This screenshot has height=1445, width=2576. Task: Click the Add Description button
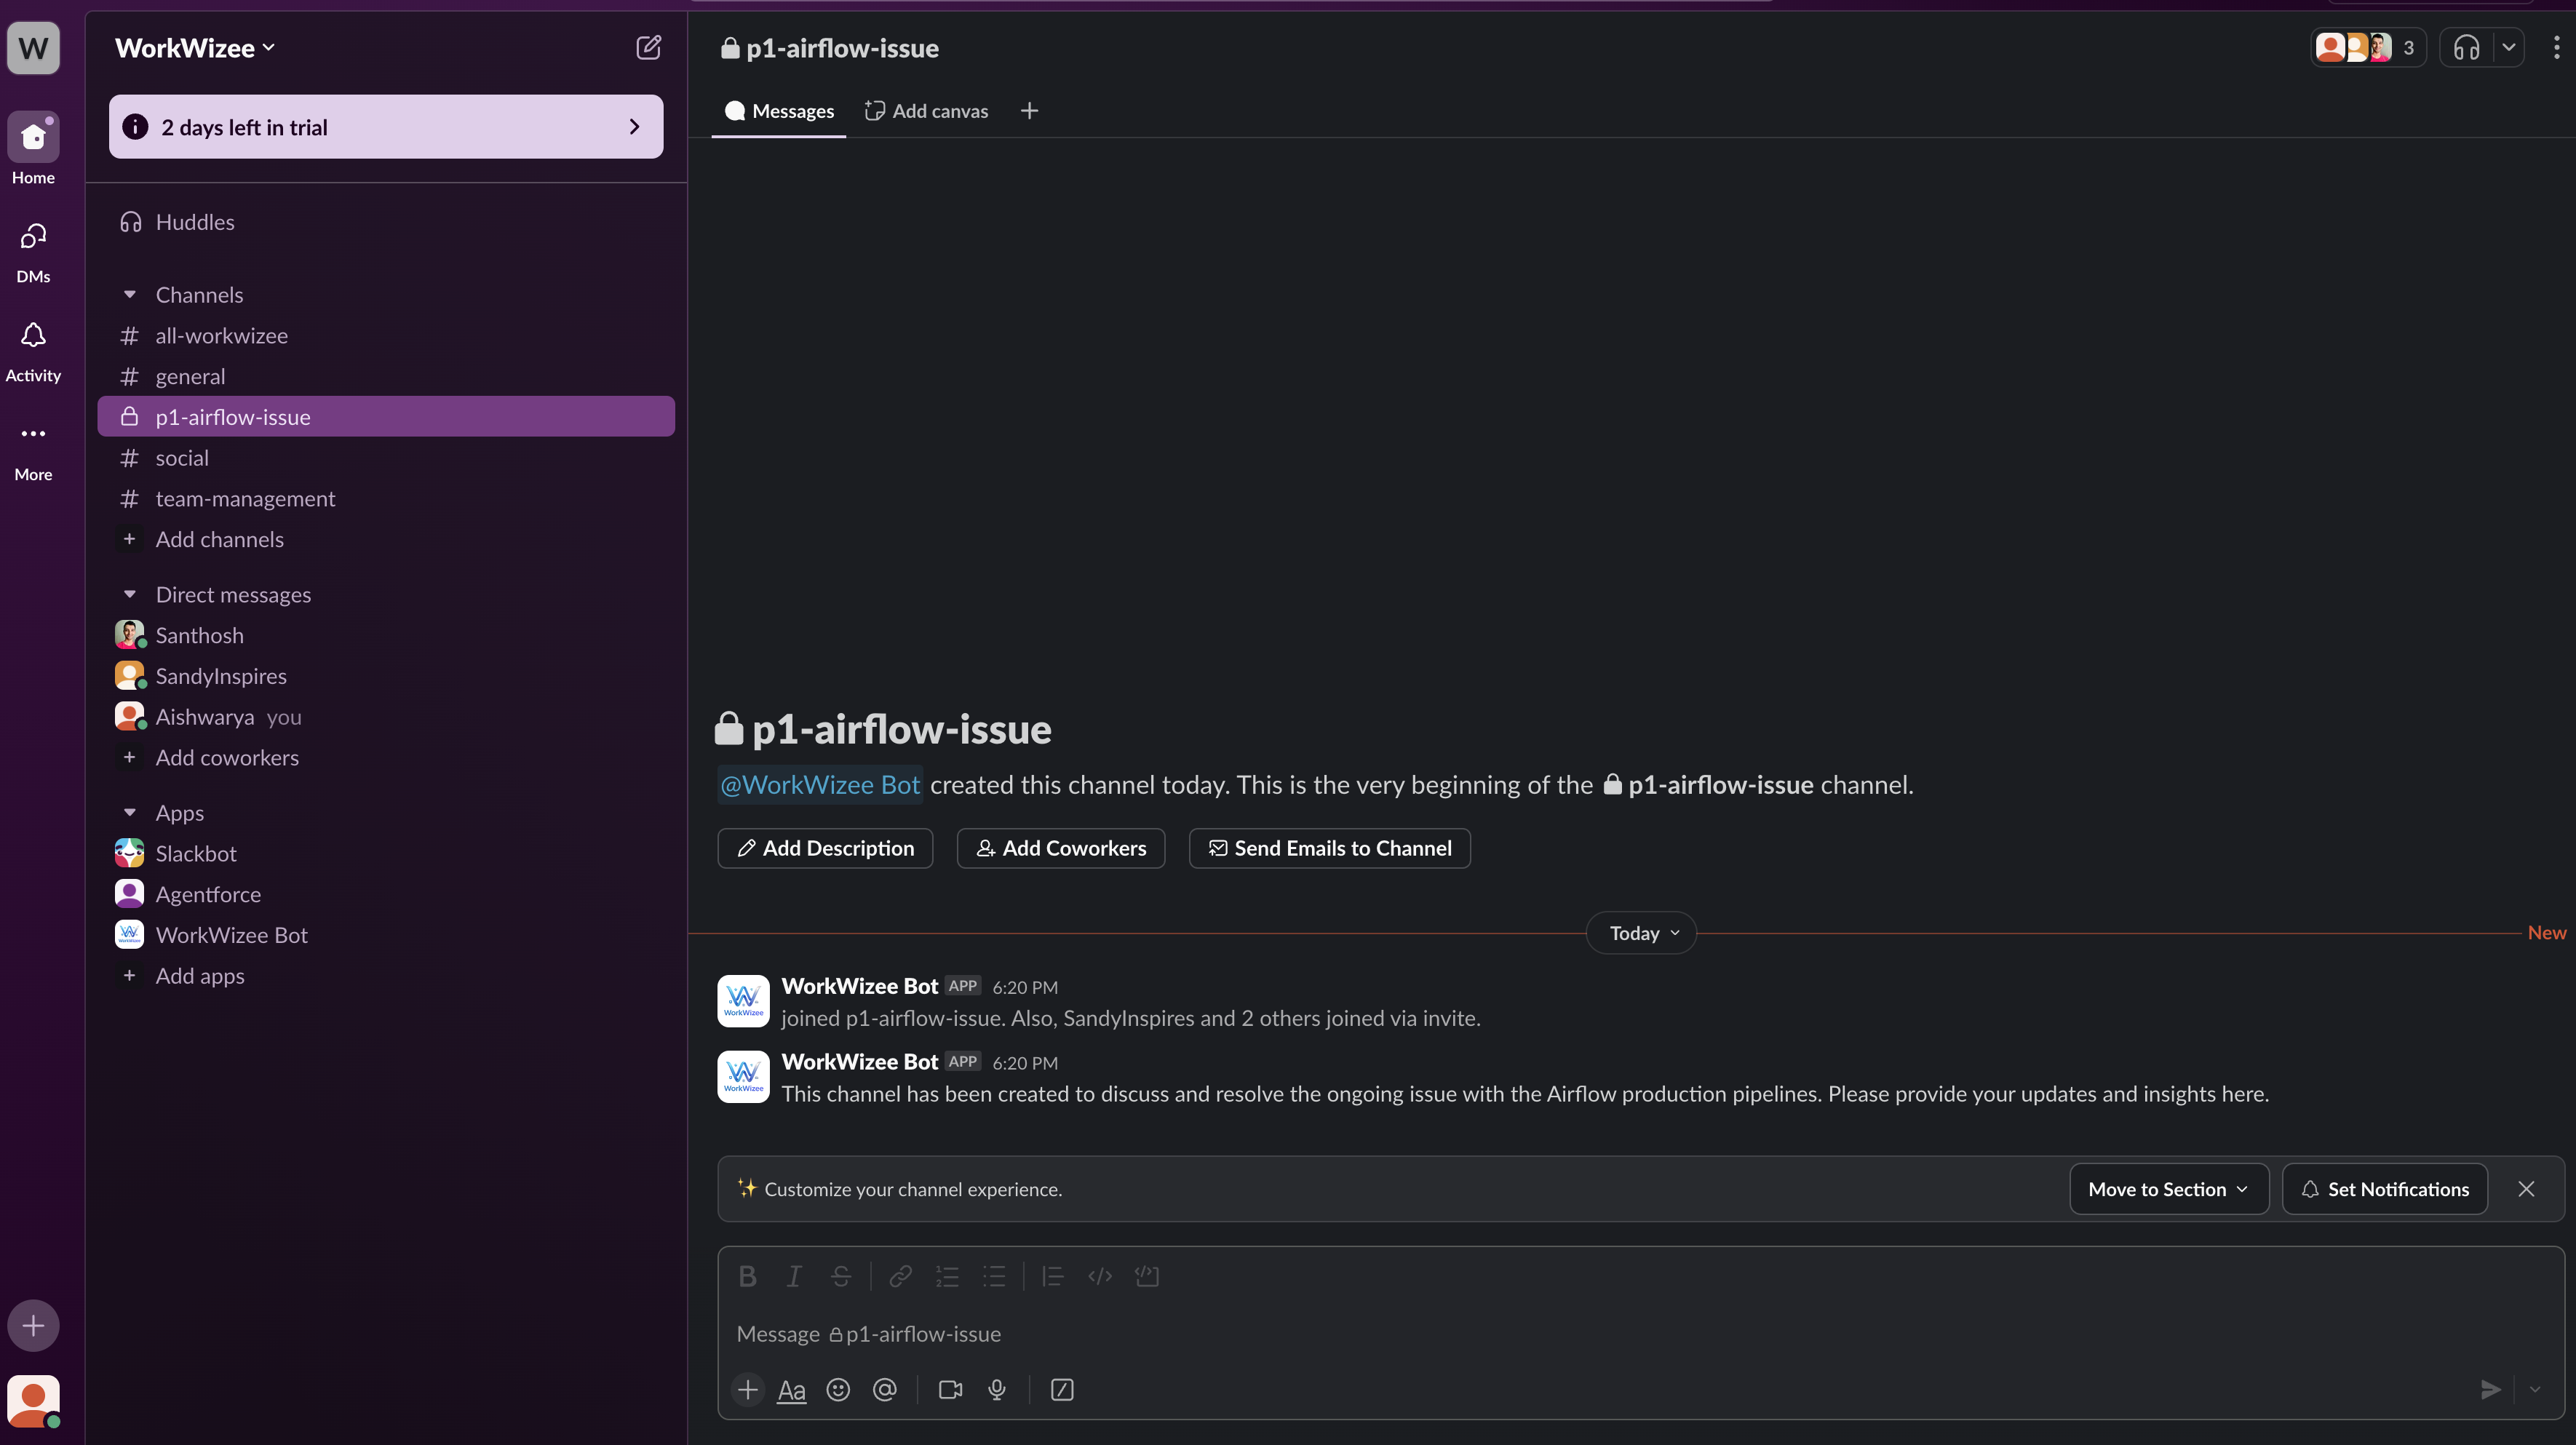825,848
